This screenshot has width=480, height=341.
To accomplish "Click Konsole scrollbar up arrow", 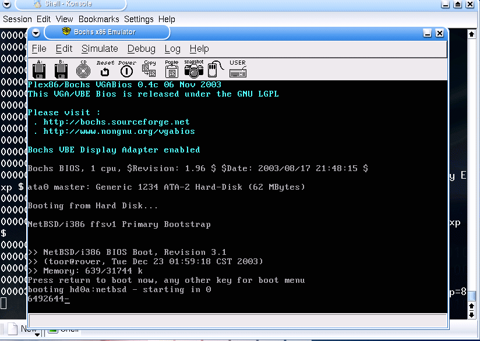I will point(471,34).
